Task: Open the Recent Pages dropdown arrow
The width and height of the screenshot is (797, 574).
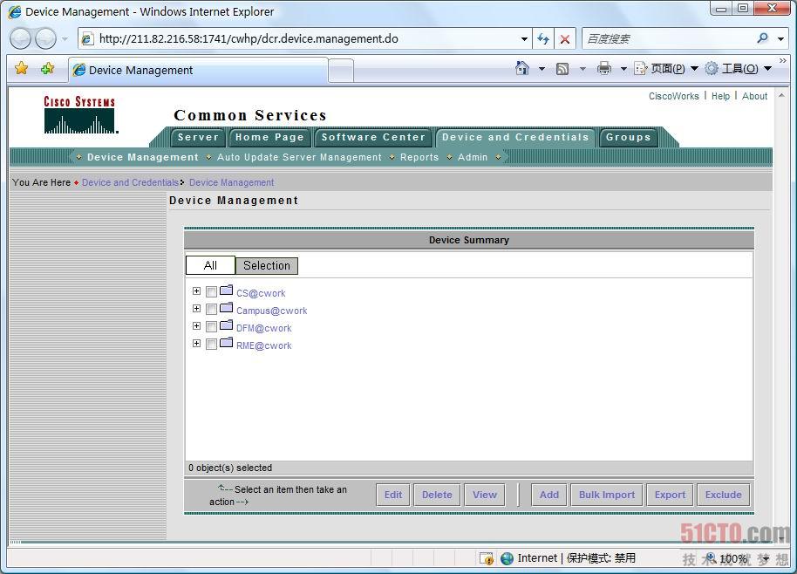Action: pos(65,38)
